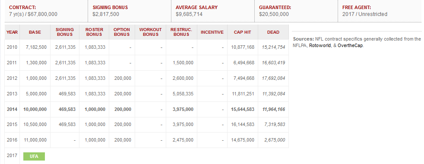This screenshot has height=164, width=424.
Task: Open the OvertheCap source link
Action: click(350, 45)
